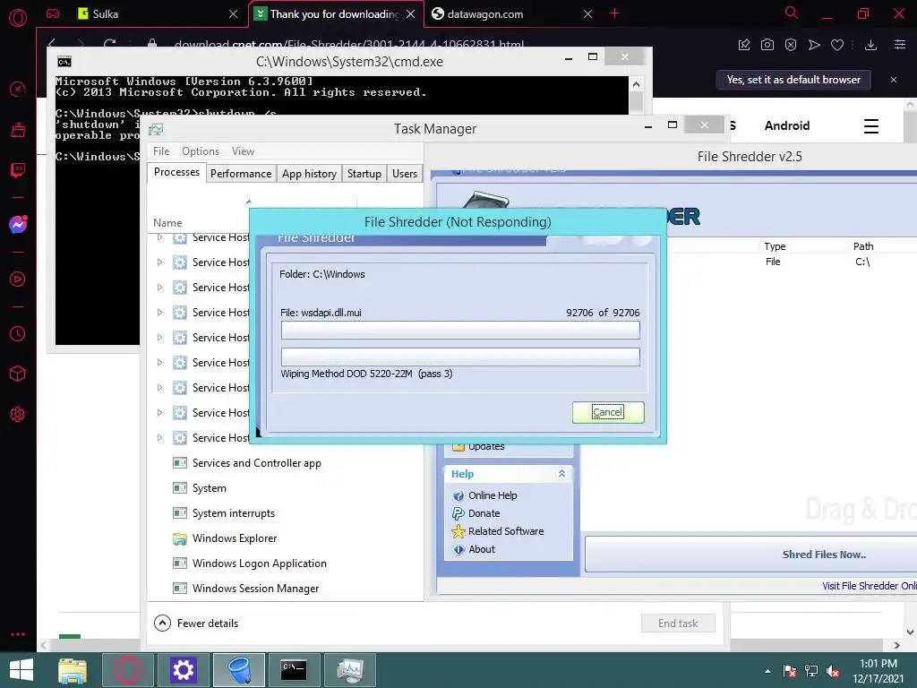The height and width of the screenshot is (688, 917).
Task: Click the send flow arrow icon
Action: 814,45
